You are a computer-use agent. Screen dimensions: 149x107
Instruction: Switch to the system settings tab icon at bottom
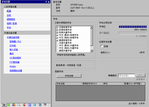(x=4, y=105)
